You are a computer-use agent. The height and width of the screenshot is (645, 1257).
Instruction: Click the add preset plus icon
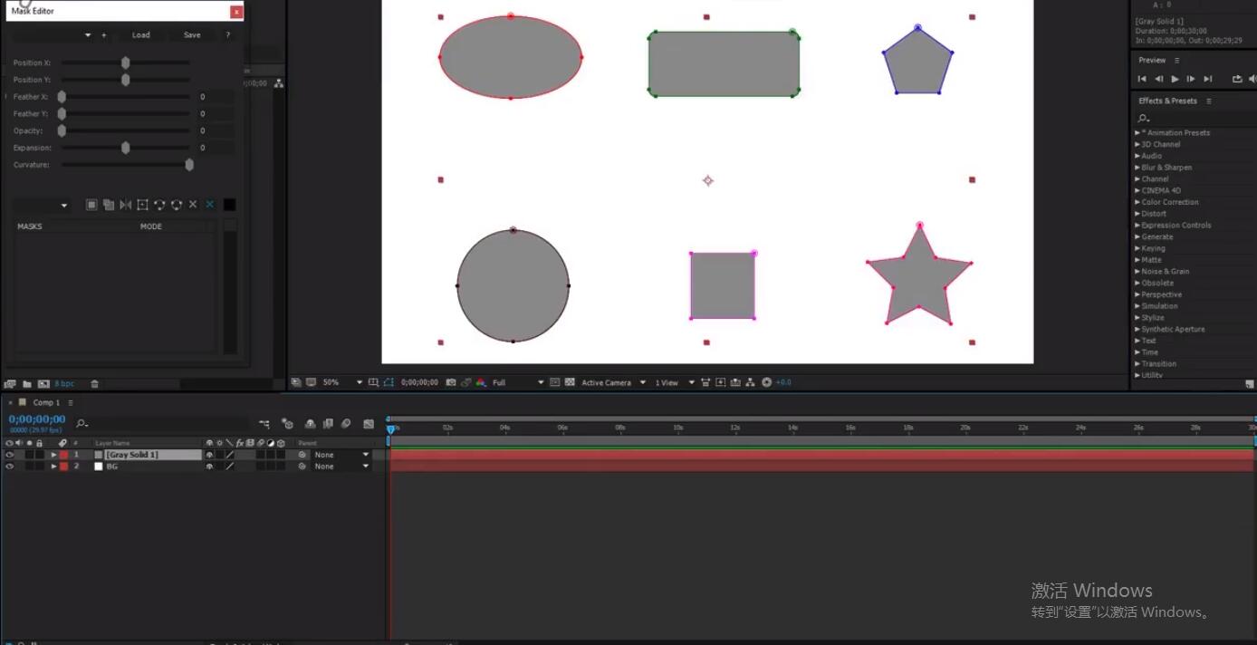tap(103, 35)
